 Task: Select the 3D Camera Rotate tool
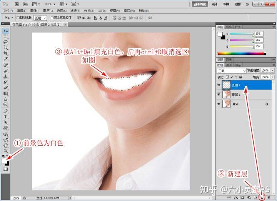pyautogui.click(x=6, y=140)
